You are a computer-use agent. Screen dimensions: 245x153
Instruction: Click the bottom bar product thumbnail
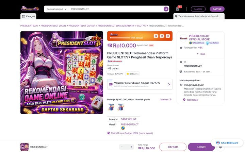[24, 147]
